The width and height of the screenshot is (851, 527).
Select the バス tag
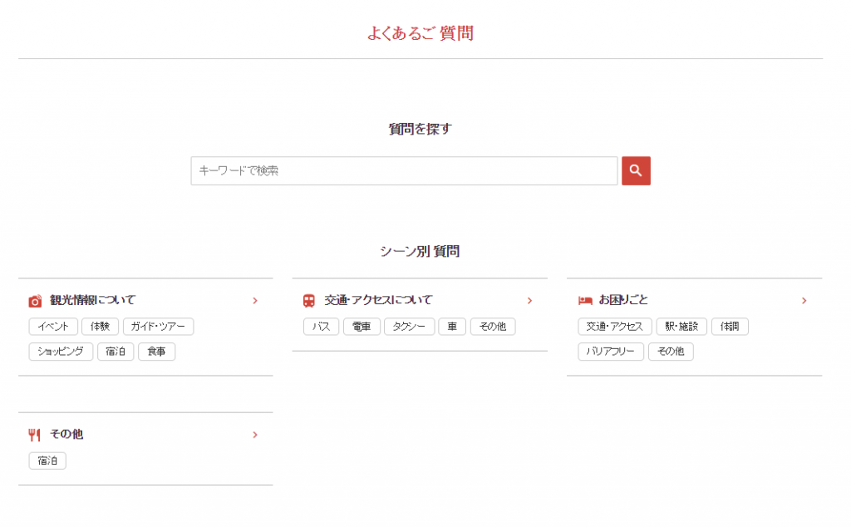321,327
